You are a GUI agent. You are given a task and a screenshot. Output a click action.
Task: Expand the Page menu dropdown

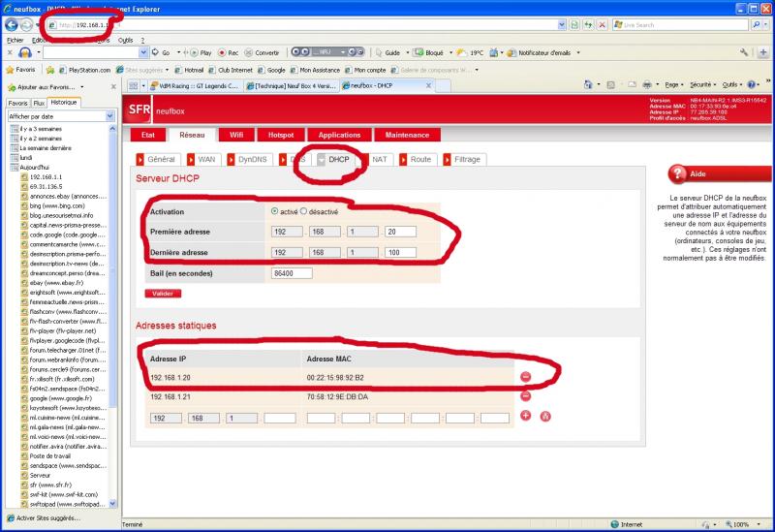tap(674, 85)
